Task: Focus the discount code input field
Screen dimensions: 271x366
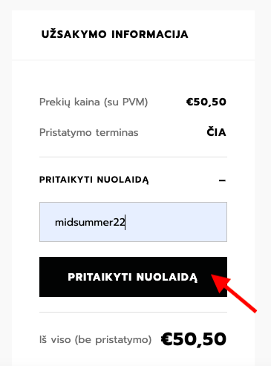Action: [x=133, y=222]
